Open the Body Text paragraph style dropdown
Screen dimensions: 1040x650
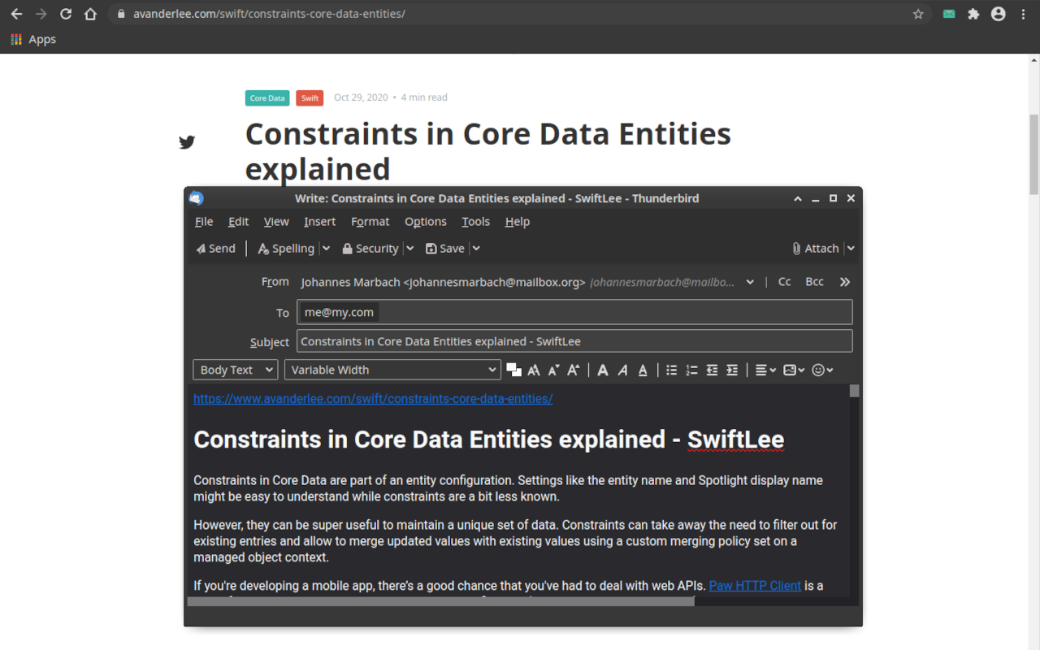tap(235, 370)
